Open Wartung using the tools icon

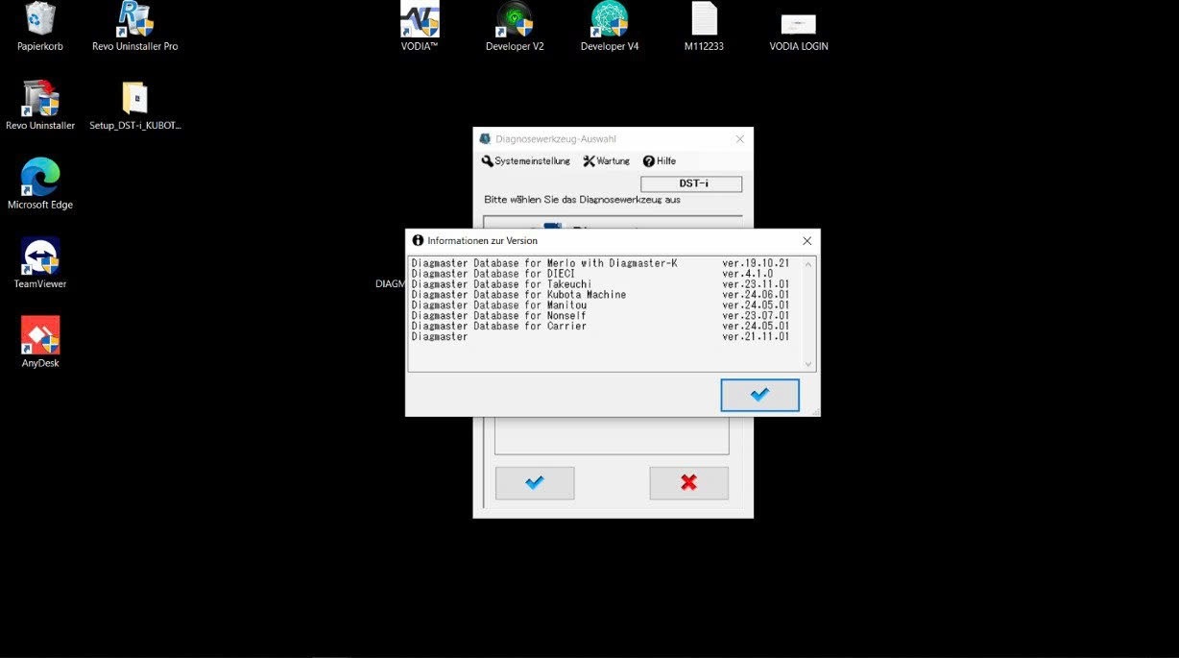[x=606, y=160]
